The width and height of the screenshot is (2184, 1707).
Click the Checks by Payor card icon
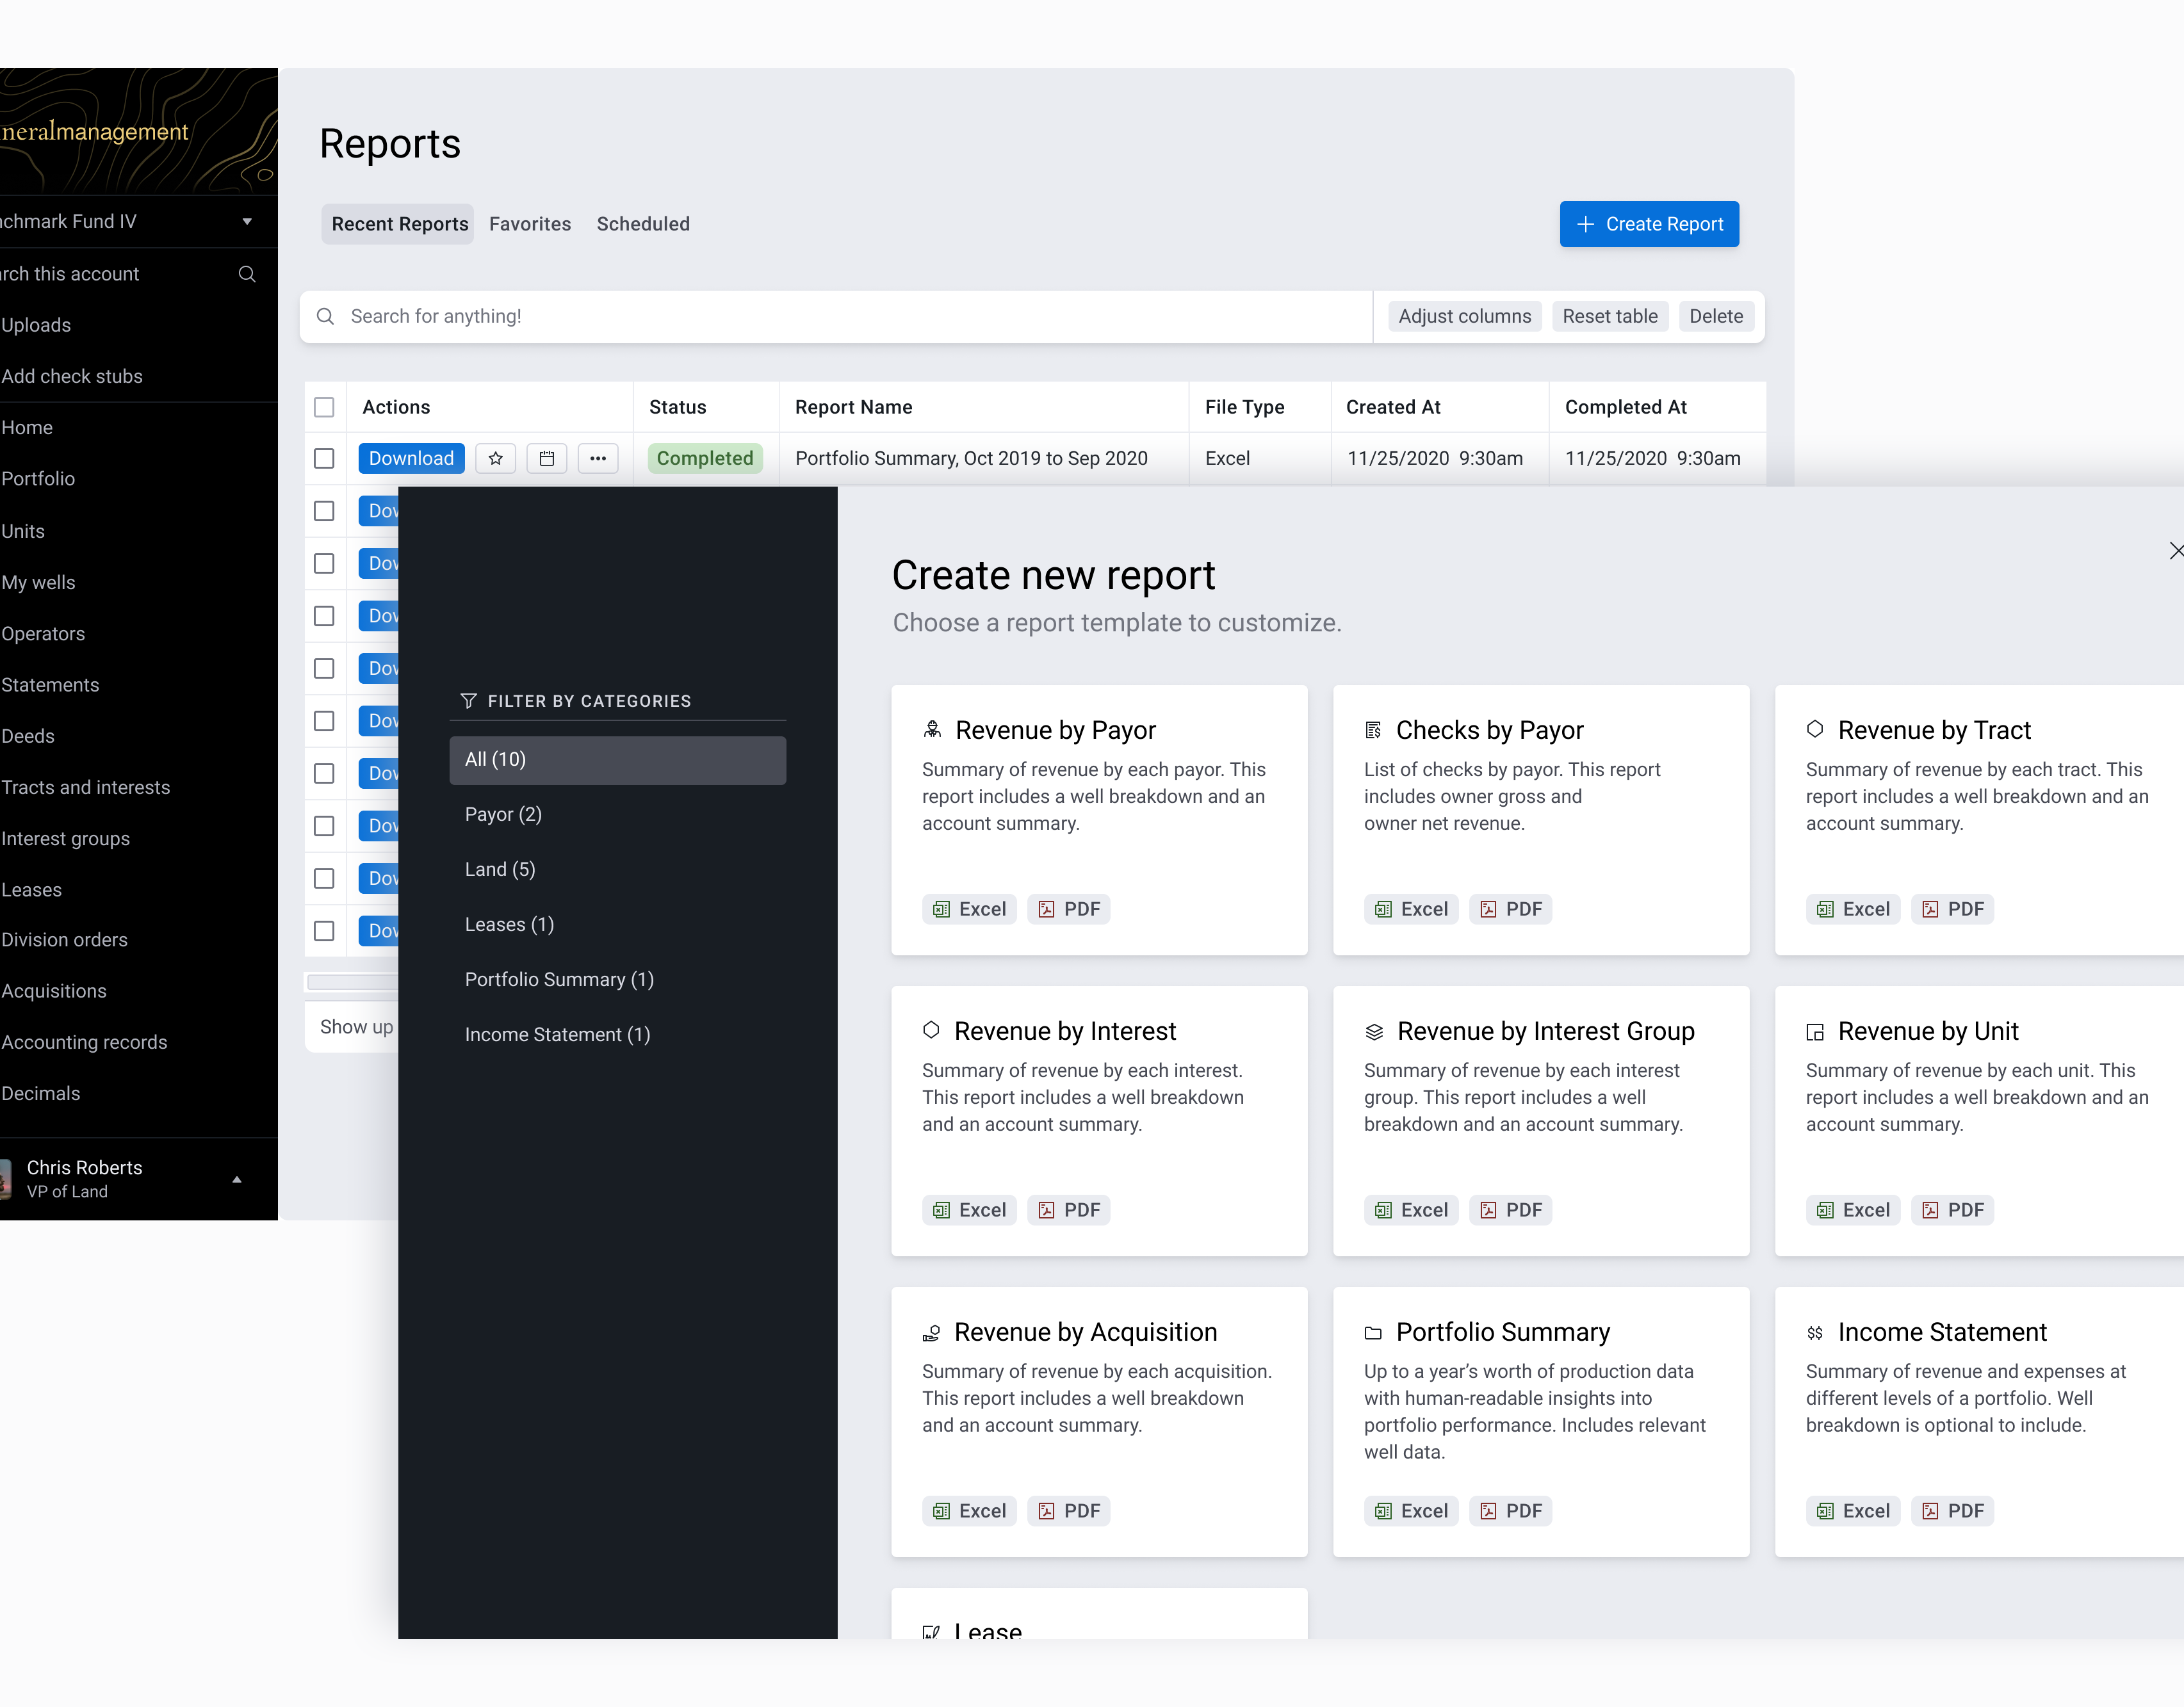pos(1373,729)
